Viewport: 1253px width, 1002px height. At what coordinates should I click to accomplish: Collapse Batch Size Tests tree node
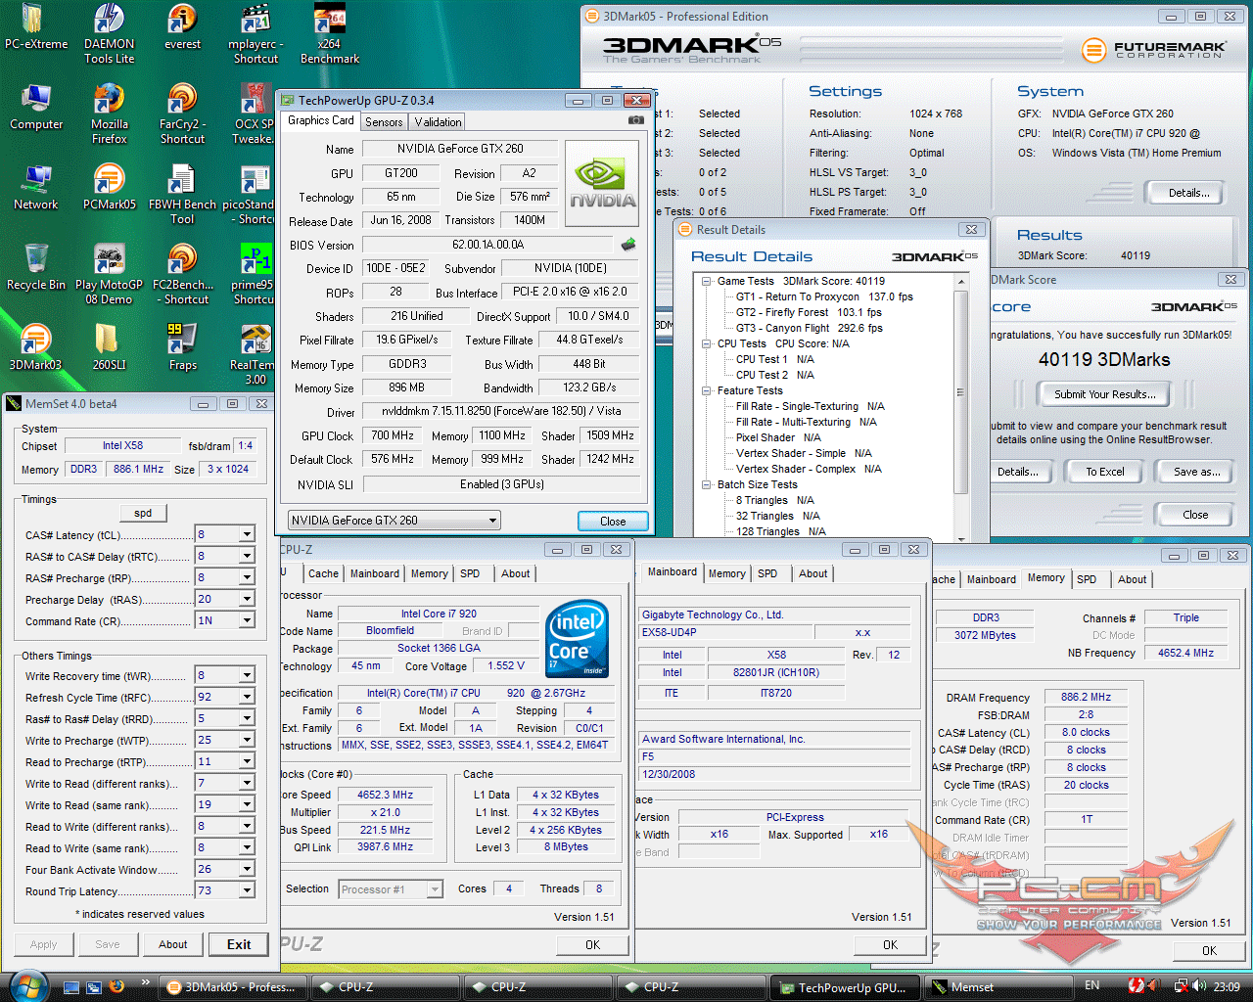coord(707,484)
